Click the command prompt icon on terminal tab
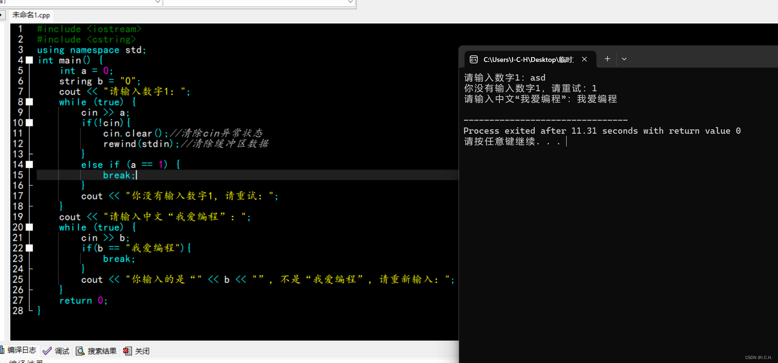The width and height of the screenshot is (778, 363). pos(473,59)
